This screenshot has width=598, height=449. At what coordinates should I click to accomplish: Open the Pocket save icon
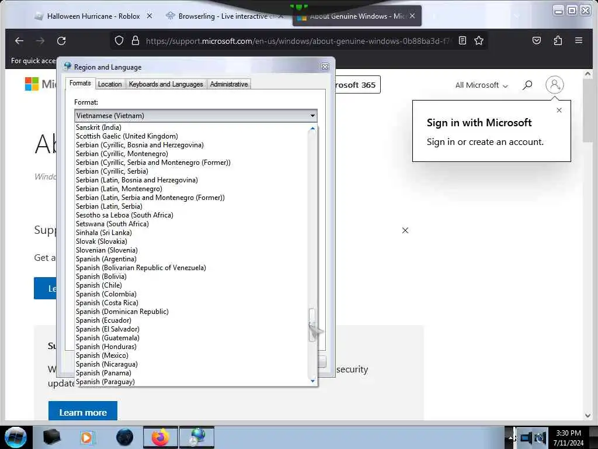pyautogui.click(x=537, y=40)
